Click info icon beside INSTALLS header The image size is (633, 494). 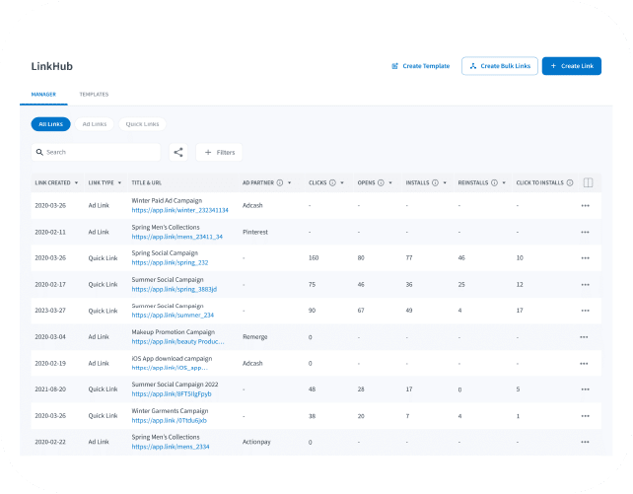click(437, 182)
